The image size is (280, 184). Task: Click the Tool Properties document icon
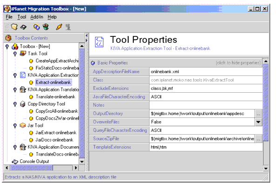click(x=99, y=42)
